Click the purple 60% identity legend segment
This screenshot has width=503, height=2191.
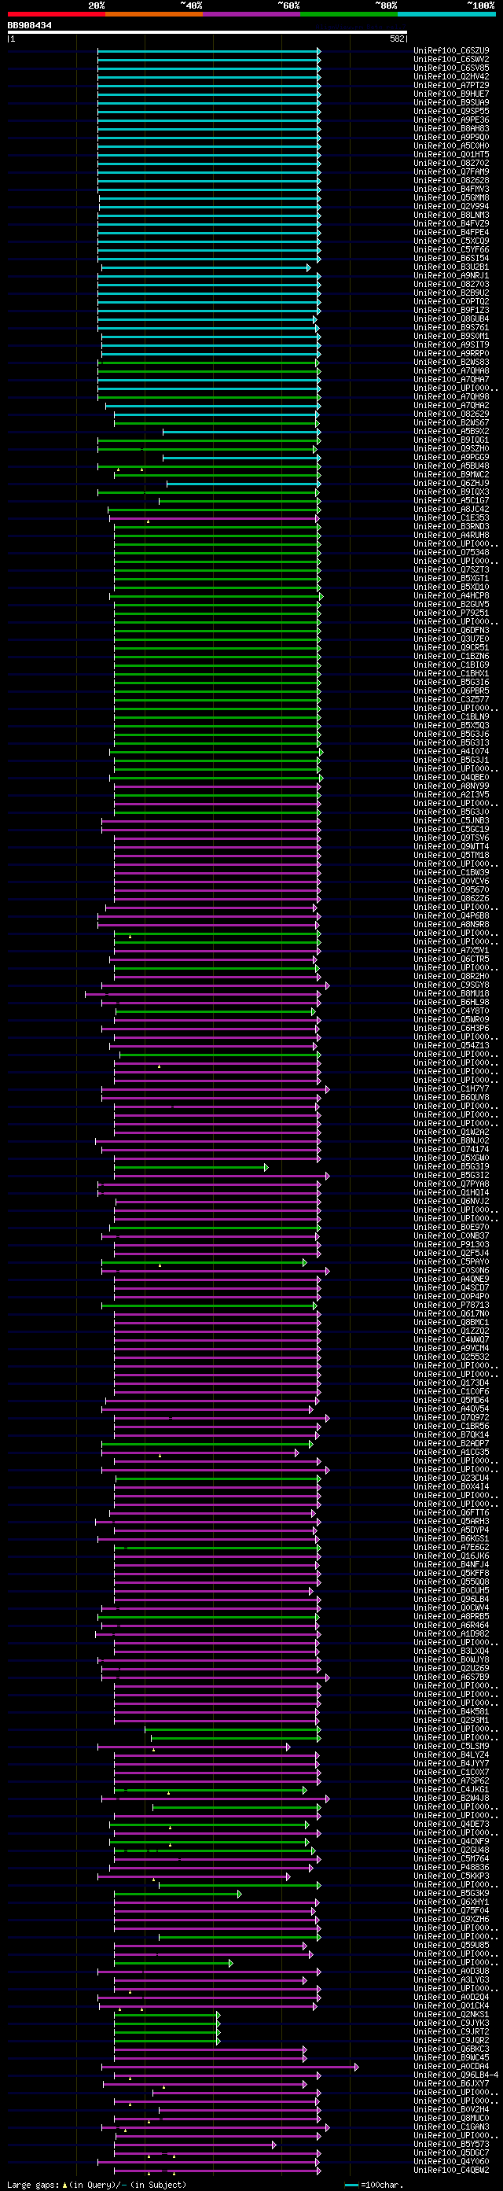[x=251, y=14]
